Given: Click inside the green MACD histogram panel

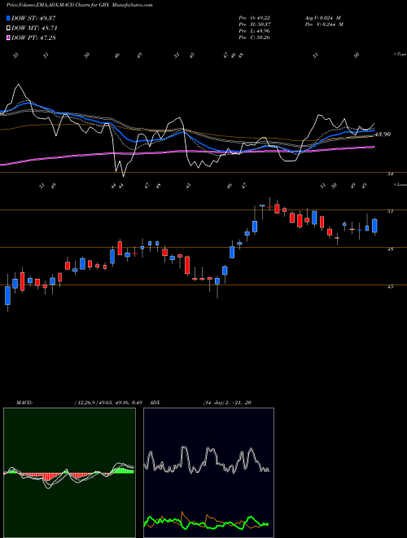Looking at the screenshot, I should [69, 473].
